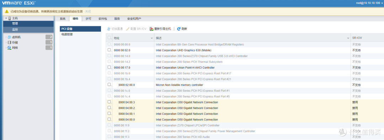Click the storage count badge

(x=49, y=42)
